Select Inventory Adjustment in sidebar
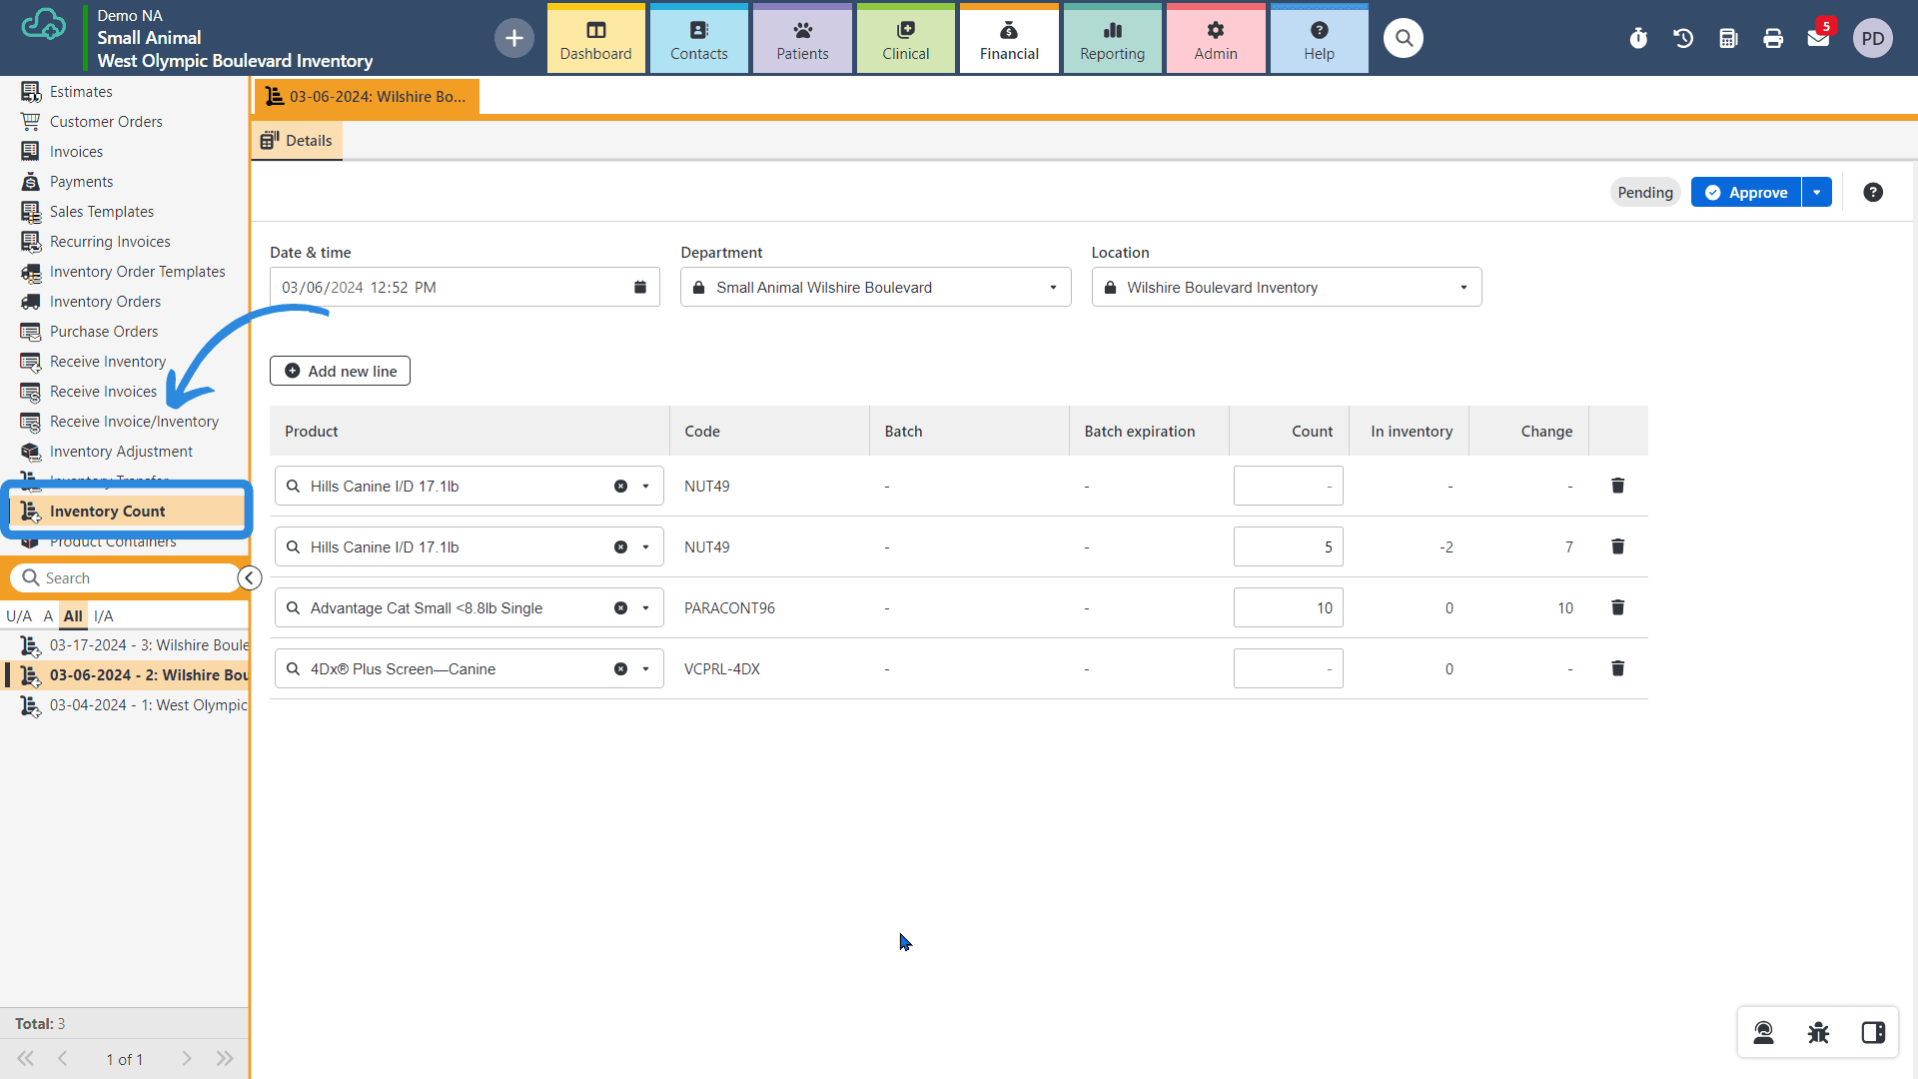The image size is (1918, 1079). coord(121,452)
